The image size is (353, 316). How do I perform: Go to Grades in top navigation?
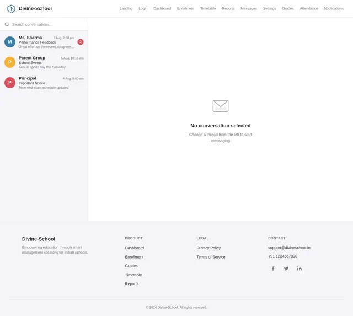[288, 9]
